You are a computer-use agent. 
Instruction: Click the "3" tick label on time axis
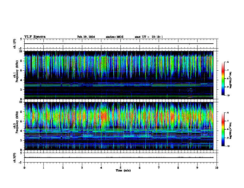click(82, 168)
